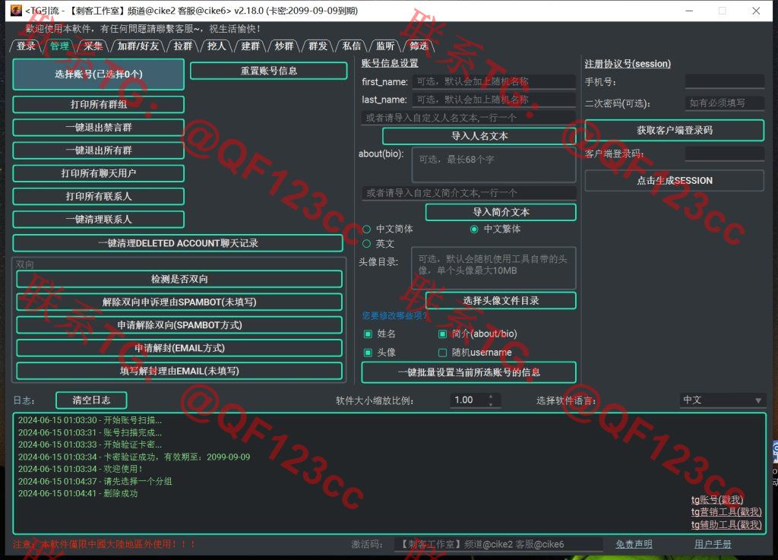Click 检测是否双向 button
This screenshot has width=778, height=560.
tap(179, 279)
